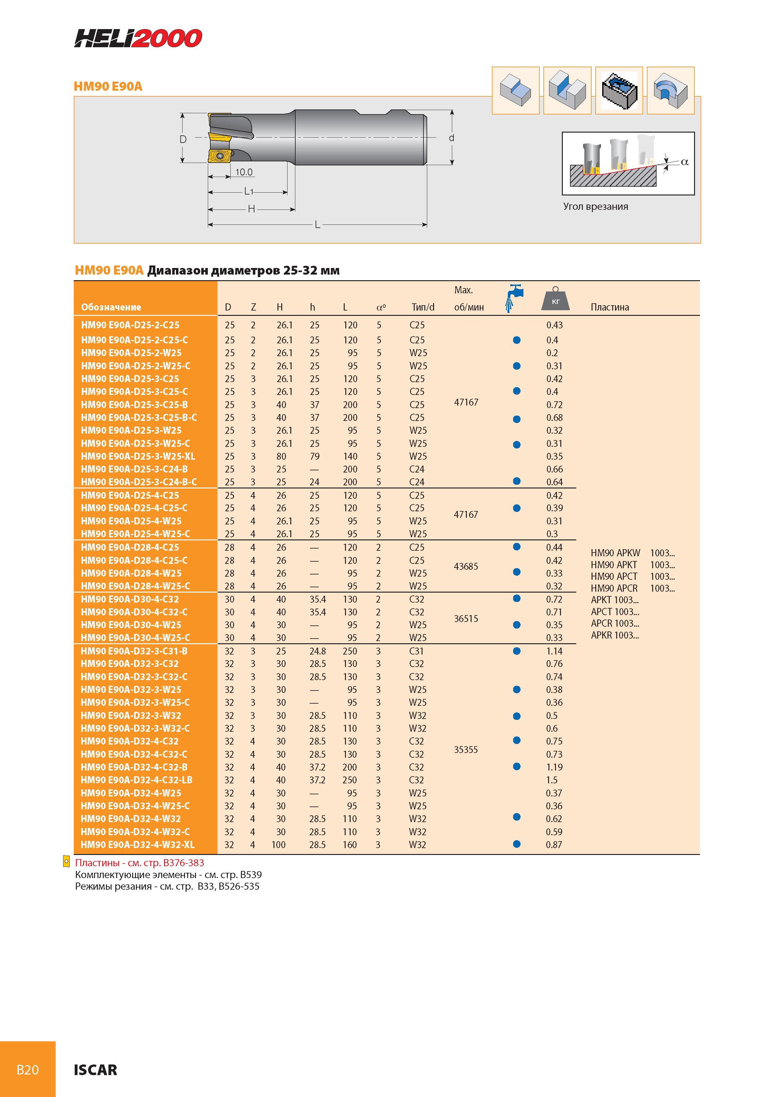Click the weight value 1.14
The width and height of the screenshot is (775, 1097).
tap(554, 651)
